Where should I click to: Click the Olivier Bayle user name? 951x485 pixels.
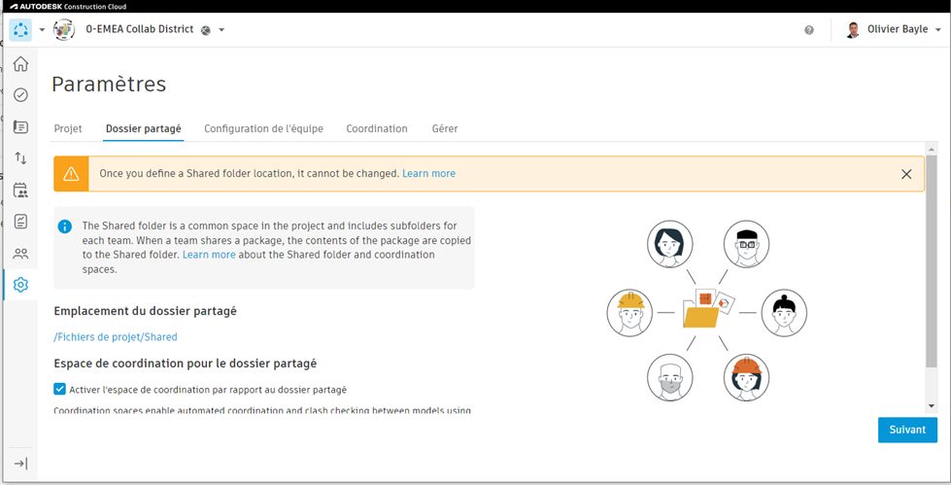coord(897,29)
